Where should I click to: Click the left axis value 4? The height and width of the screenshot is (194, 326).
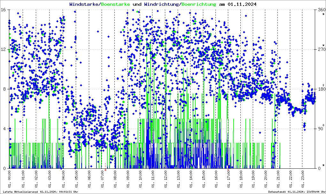pyautogui.click(x=5, y=129)
